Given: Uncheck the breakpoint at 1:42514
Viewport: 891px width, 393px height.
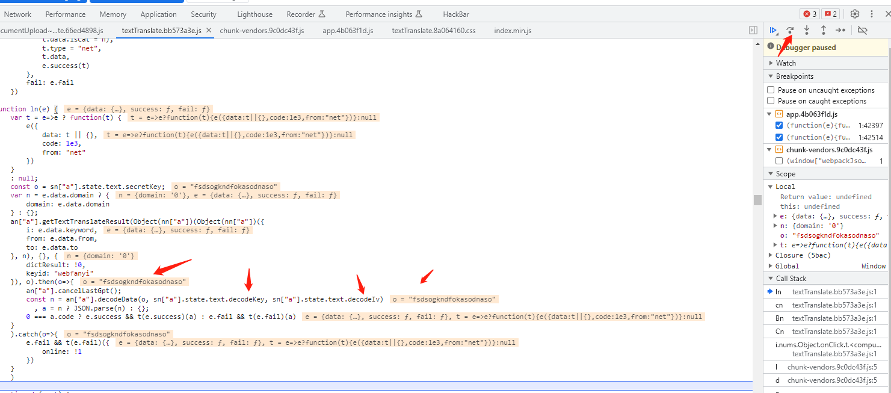Looking at the screenshot, I should click(779, 137).
